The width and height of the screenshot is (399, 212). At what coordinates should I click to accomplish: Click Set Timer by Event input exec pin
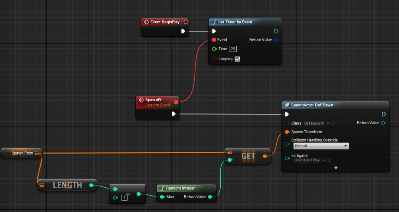click(214, 31)
